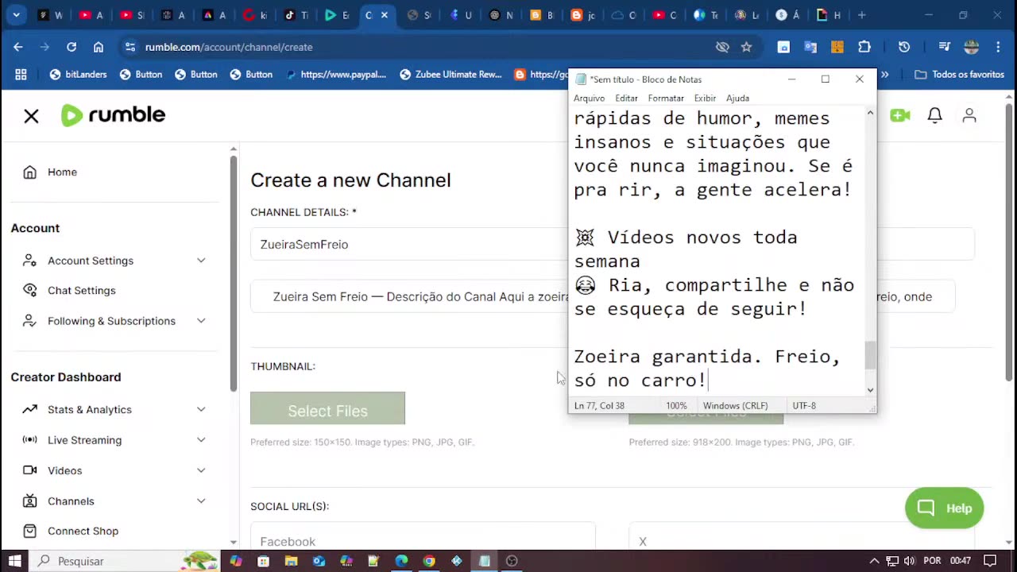Open browser history clock icon

pos(904,47)
